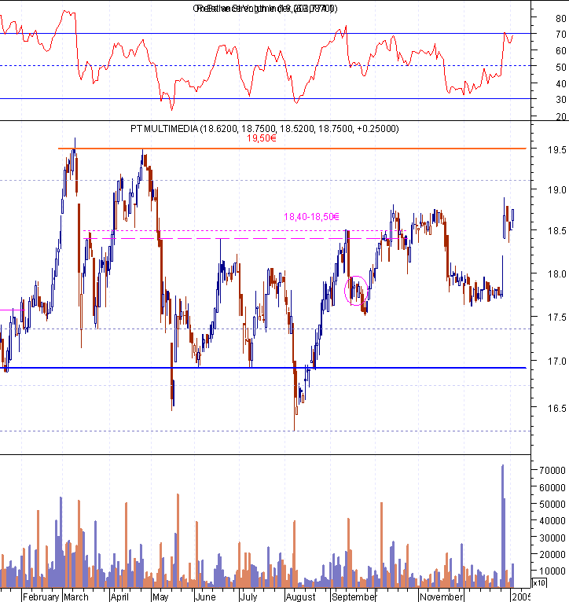
Task: Click the 19.5 price axis value
Action: click(x=556, y=150)
